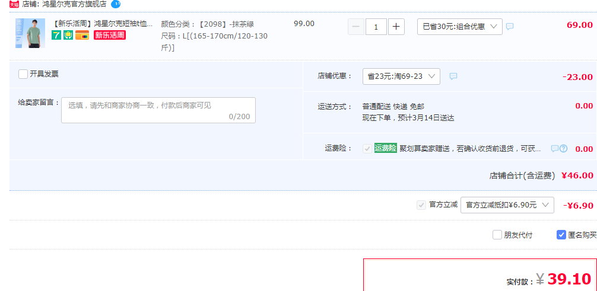This screenshot has height=291, width=597.
Task: Open the blue chat icon after store name
Action: pos(116,4)
